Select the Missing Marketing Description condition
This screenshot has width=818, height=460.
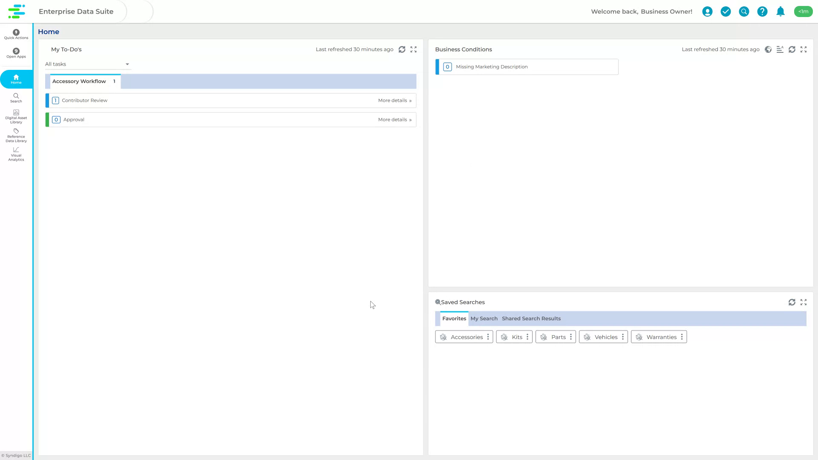pos(491,66)
